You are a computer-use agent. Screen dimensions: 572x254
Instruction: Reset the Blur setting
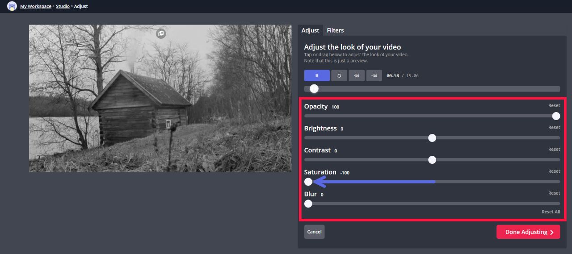coord(554,193)
